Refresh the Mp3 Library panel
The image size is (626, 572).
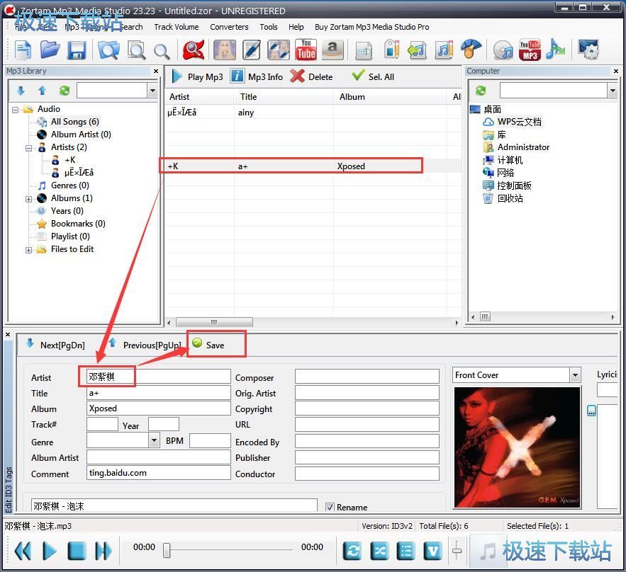point(65,91)
